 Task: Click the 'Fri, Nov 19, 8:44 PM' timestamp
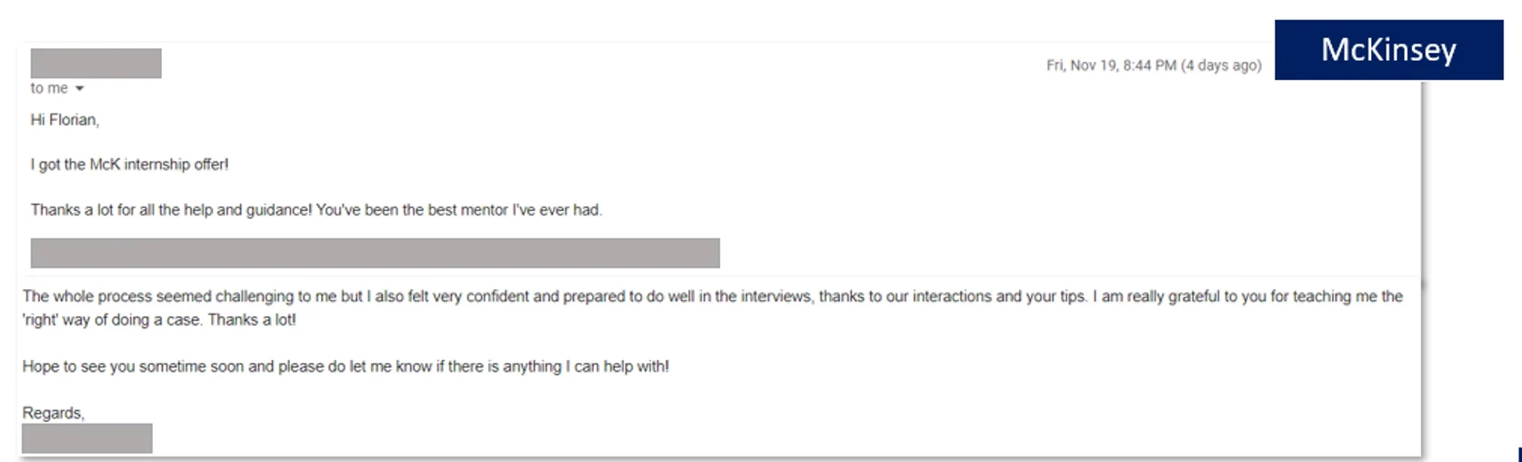pos(1111,65)
